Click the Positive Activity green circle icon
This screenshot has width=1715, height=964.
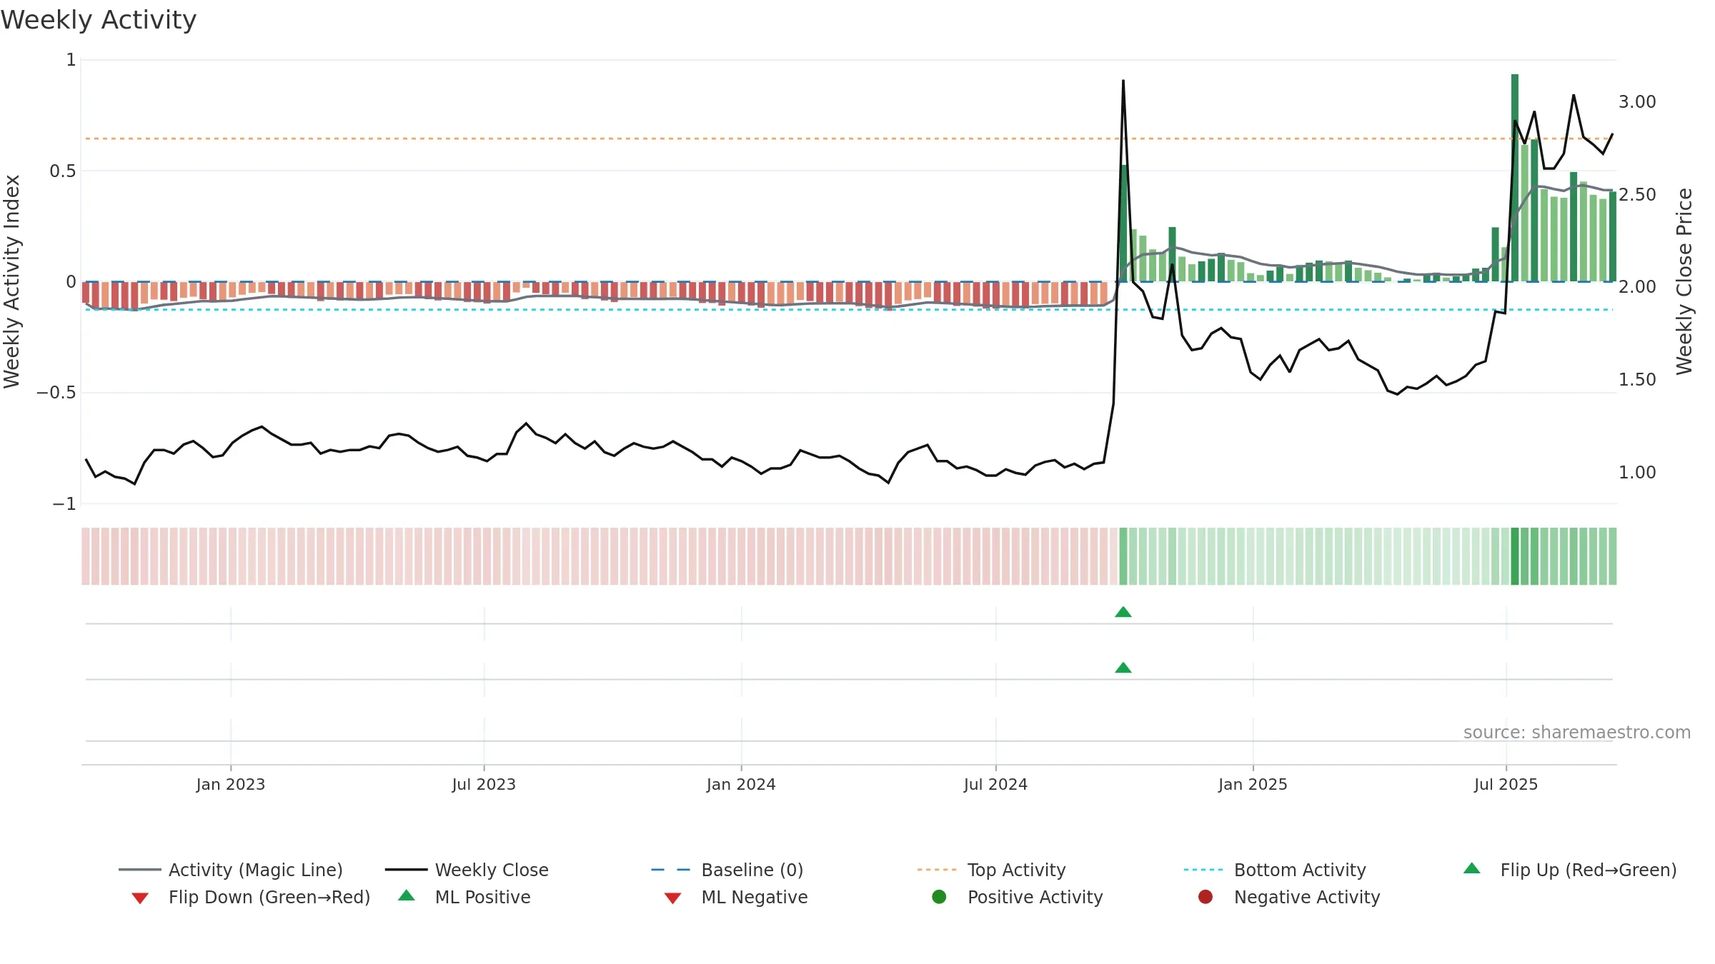coord(939,897)
